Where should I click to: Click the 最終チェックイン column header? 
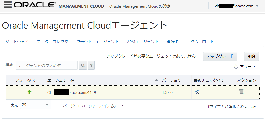209,80
